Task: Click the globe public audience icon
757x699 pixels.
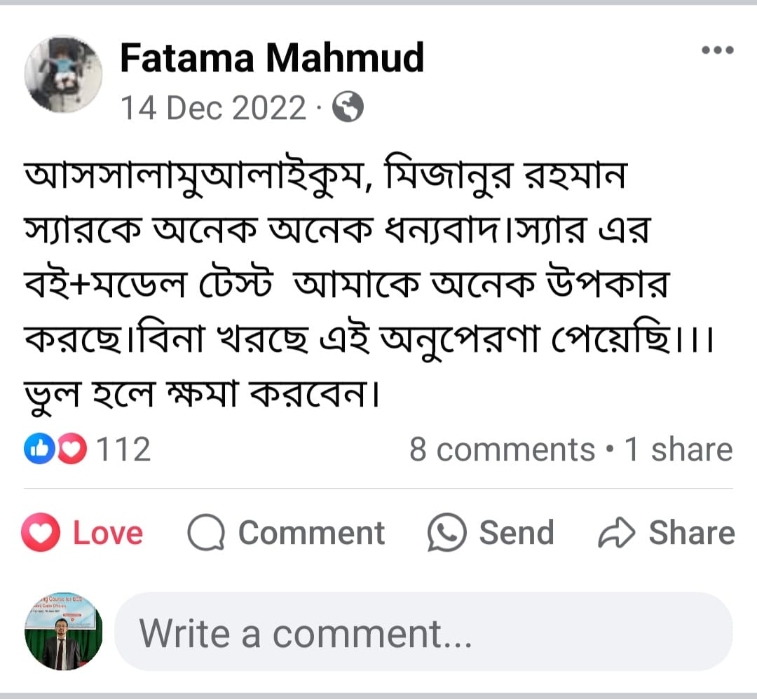Action: (348, 108)
